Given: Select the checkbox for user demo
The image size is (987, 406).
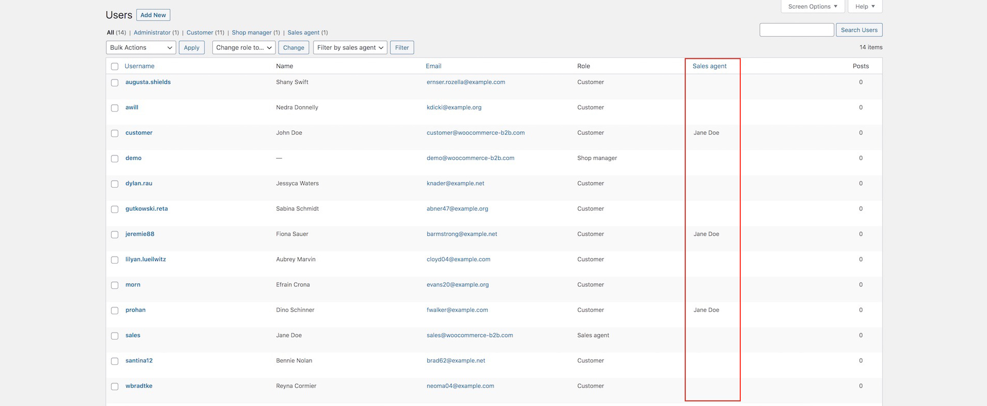Looking at the screenshot, I should pos(115,159).
